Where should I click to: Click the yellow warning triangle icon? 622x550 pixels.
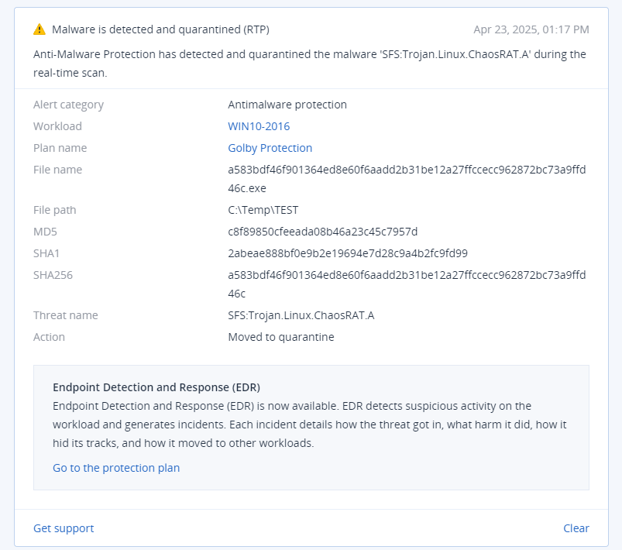[40, 29]
